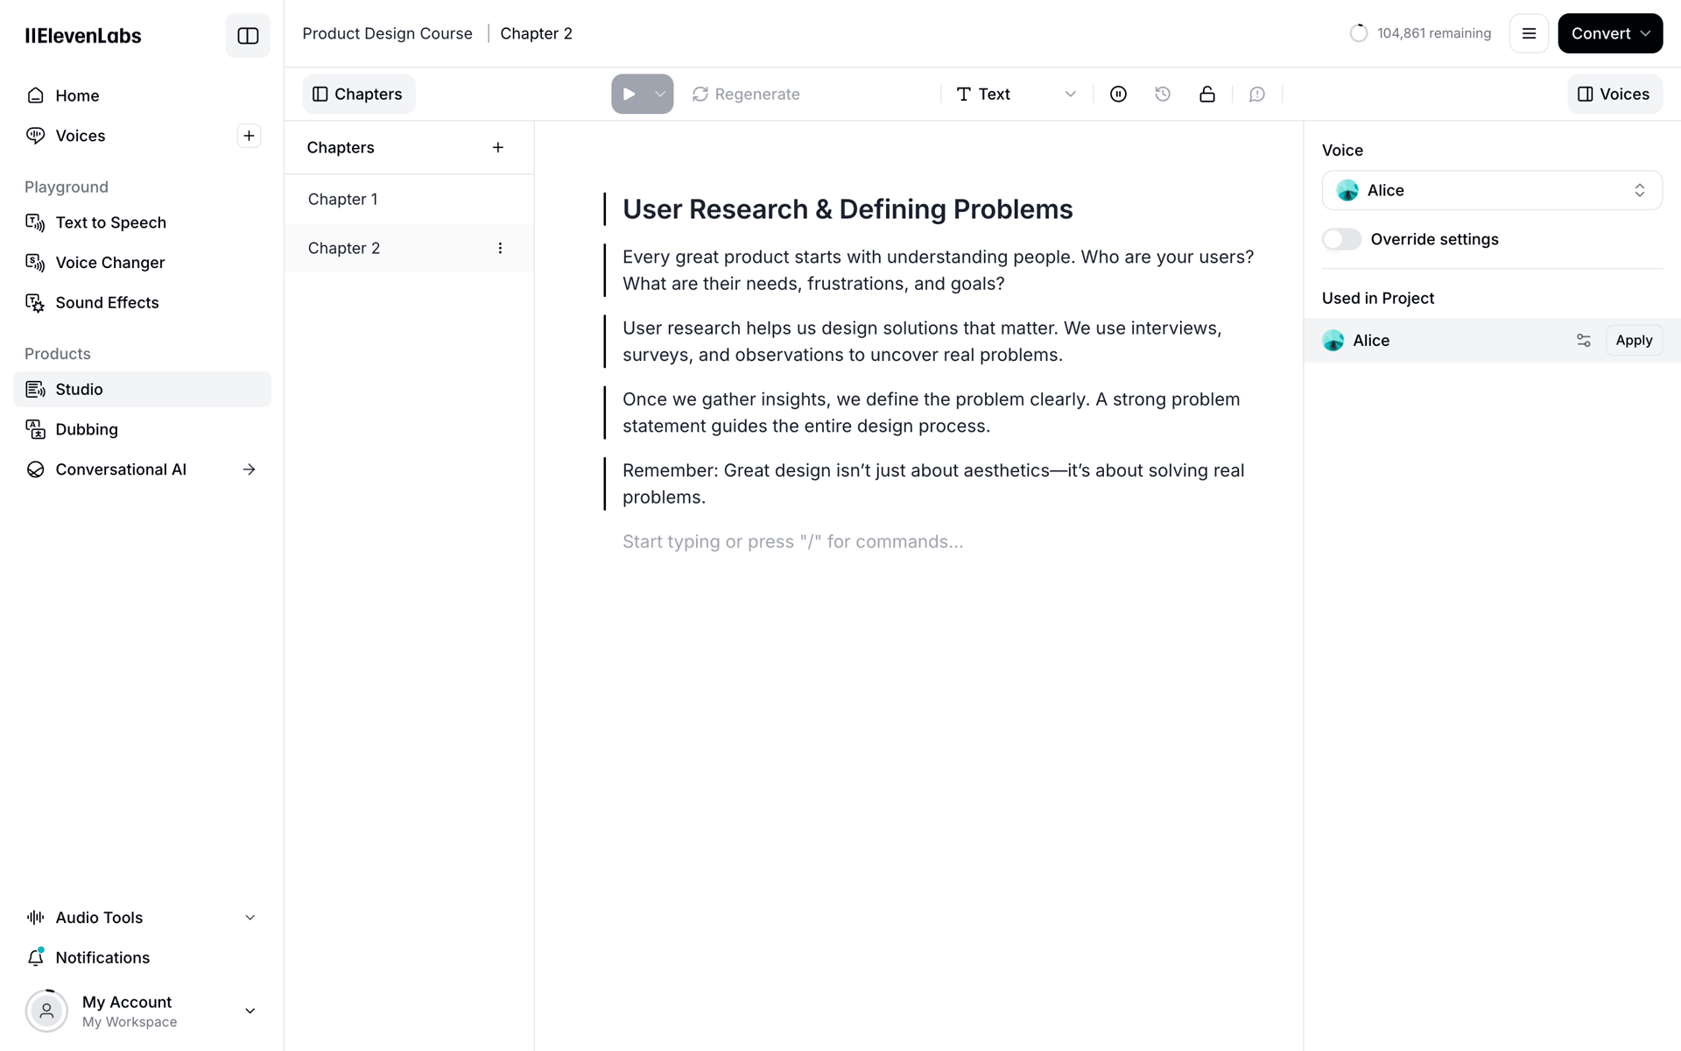Open comments speech bubble icon
Viewport: 1681px width, 1051px height.
[1257, 94]
